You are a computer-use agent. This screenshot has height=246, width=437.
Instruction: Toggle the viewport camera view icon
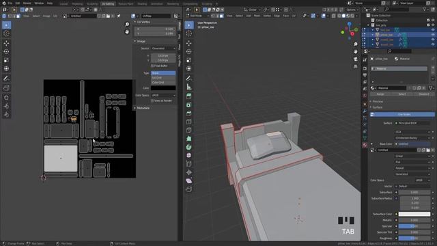355,59
